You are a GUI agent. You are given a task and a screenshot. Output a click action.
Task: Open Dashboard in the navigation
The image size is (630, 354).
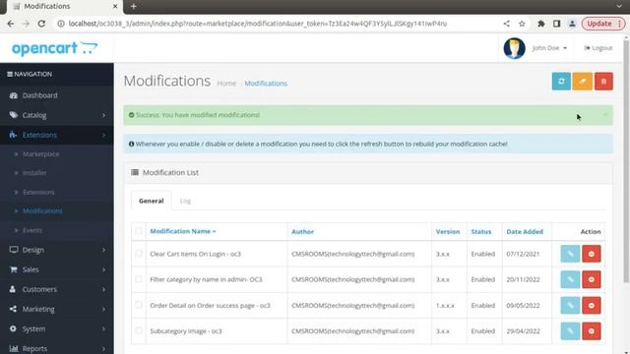(57, 95)
